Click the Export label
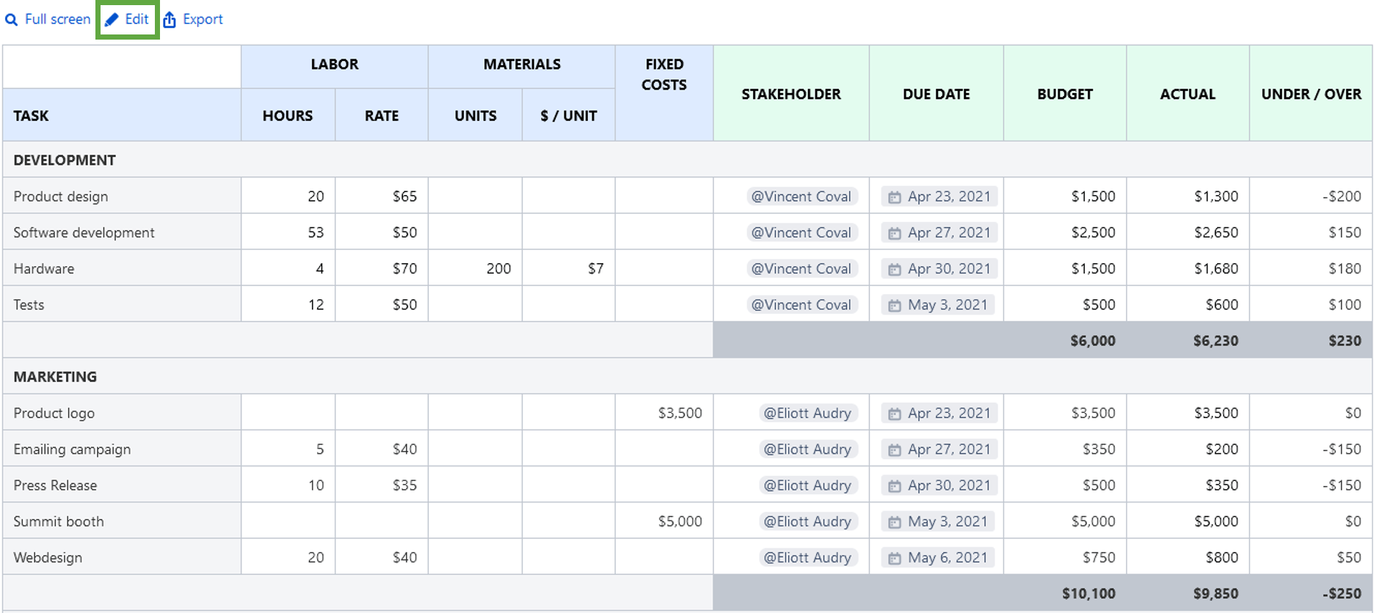Screen dimensions: 1374x613 point(203,19)
